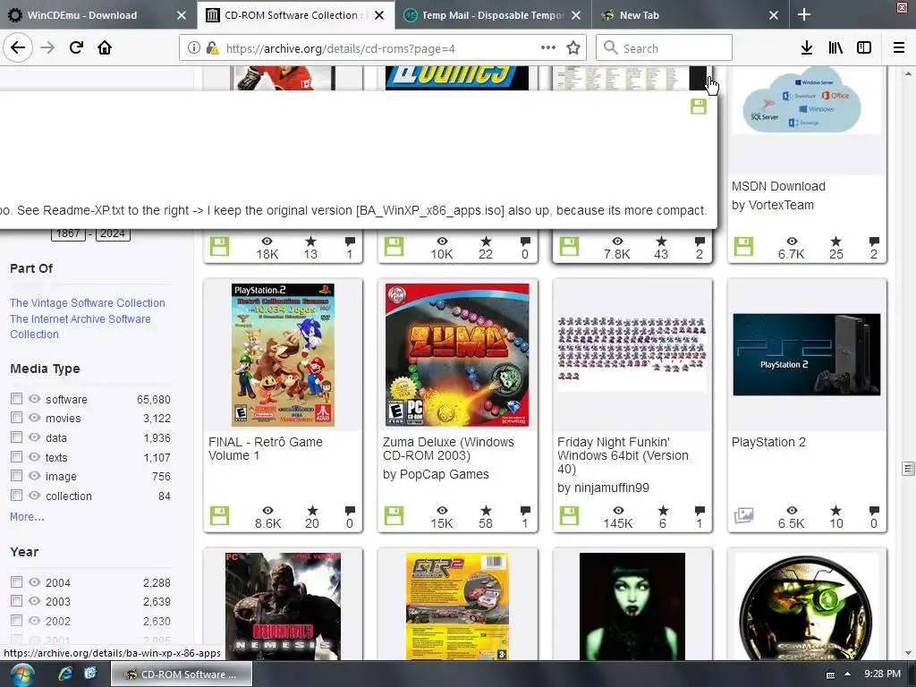This screenshot has height=687, width=916.
Task: Open the Zuma Deluxe (Windows CD-ROM 2003) title
Action: coord(448,449)
